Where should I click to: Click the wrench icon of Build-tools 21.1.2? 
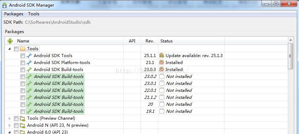29,97
